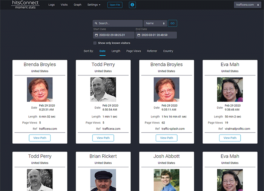Open the Graph page
Viewport: 264px width, 191px height.
click(77, 5)
